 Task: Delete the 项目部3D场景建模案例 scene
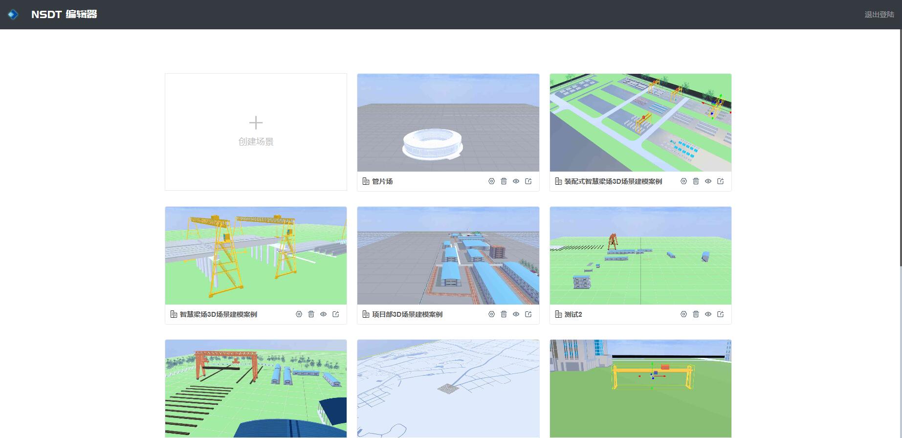pos(504,314)
